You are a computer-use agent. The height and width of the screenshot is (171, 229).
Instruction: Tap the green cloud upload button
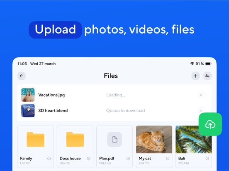click(x=210, y=124)
